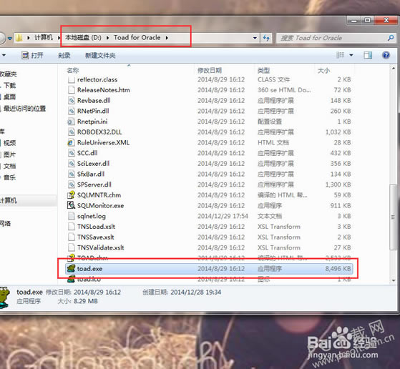The height and width of the screenshot is (369, 400).
Task: Open 桌面 in the navigation pane
Action: pos(9,97)
